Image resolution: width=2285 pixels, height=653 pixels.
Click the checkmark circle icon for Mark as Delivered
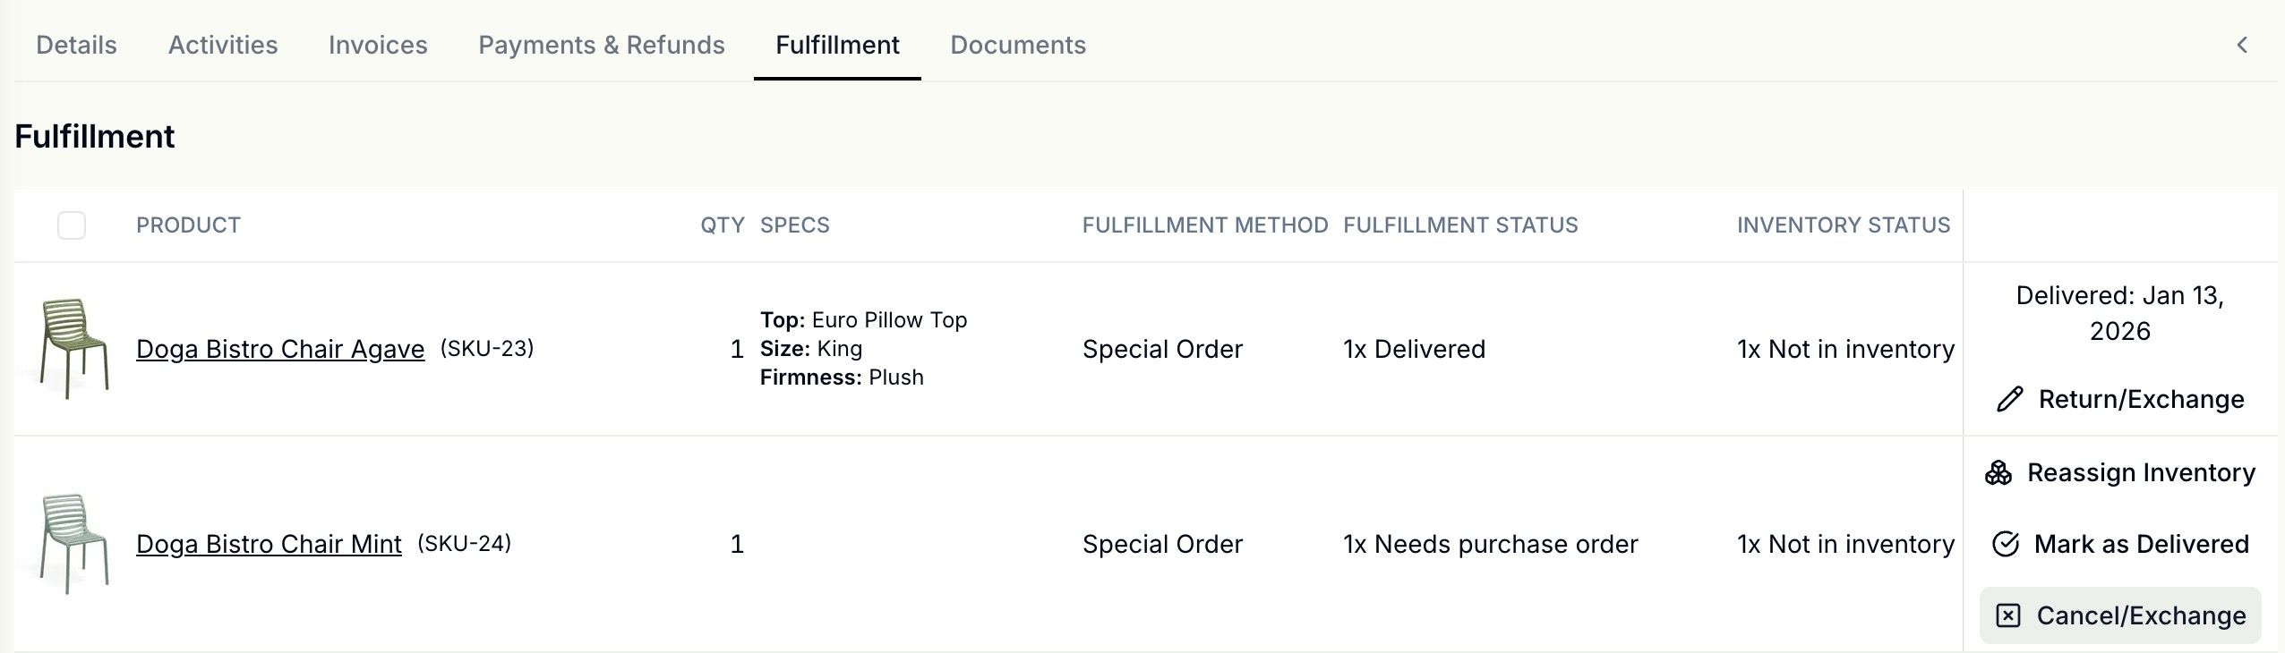(x=2006, y=544)
